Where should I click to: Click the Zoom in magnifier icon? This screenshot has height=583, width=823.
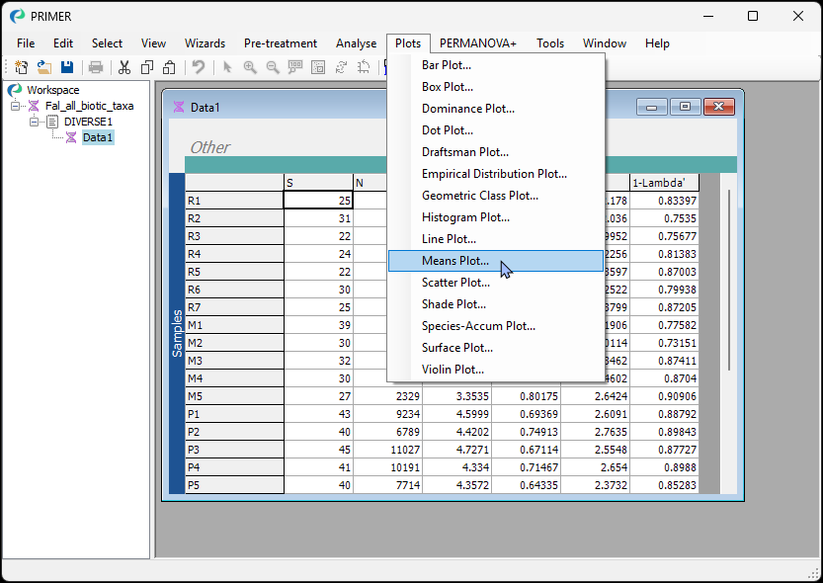coord(250,67)
